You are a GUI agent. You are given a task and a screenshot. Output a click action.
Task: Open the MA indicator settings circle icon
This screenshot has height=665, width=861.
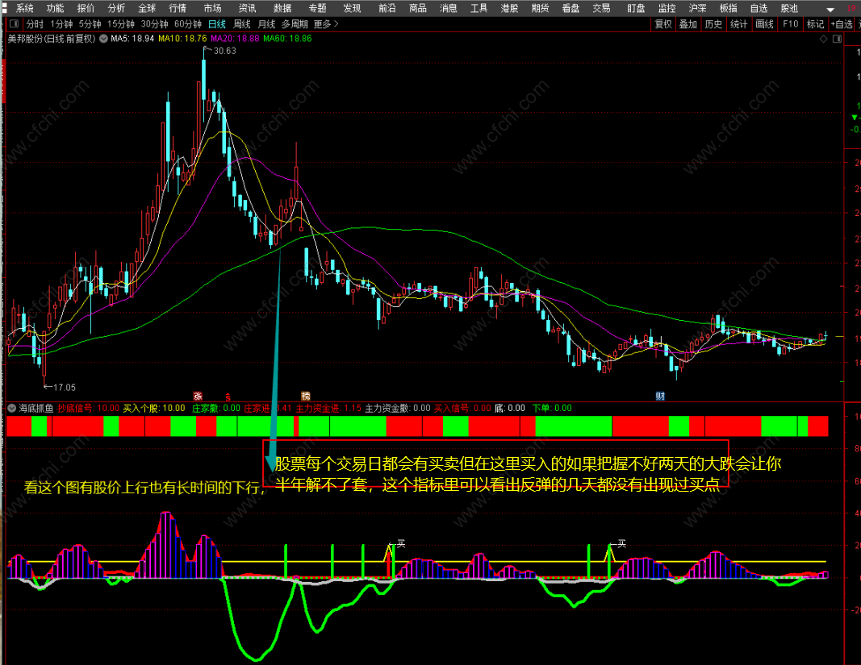tap(102, 38)
